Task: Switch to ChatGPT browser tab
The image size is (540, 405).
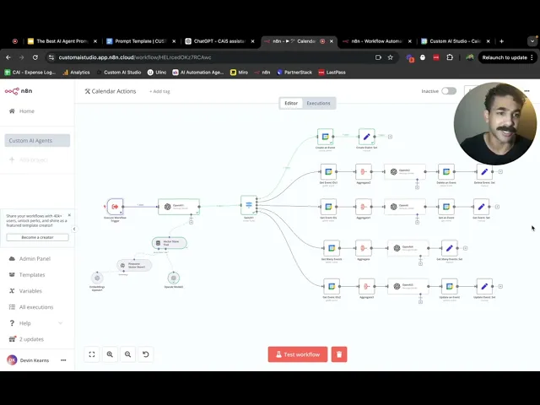Action: click(x=219, y=41)
